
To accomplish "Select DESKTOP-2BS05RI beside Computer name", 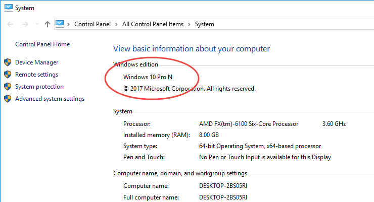I will [x=223, y=186].
